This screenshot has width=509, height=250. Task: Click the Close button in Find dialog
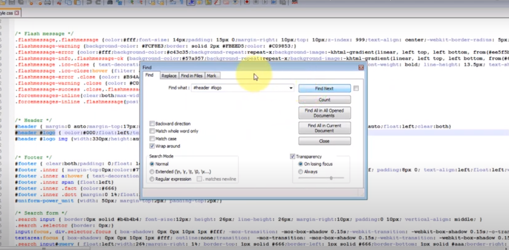pyautogui.click(x=324, y=141)
